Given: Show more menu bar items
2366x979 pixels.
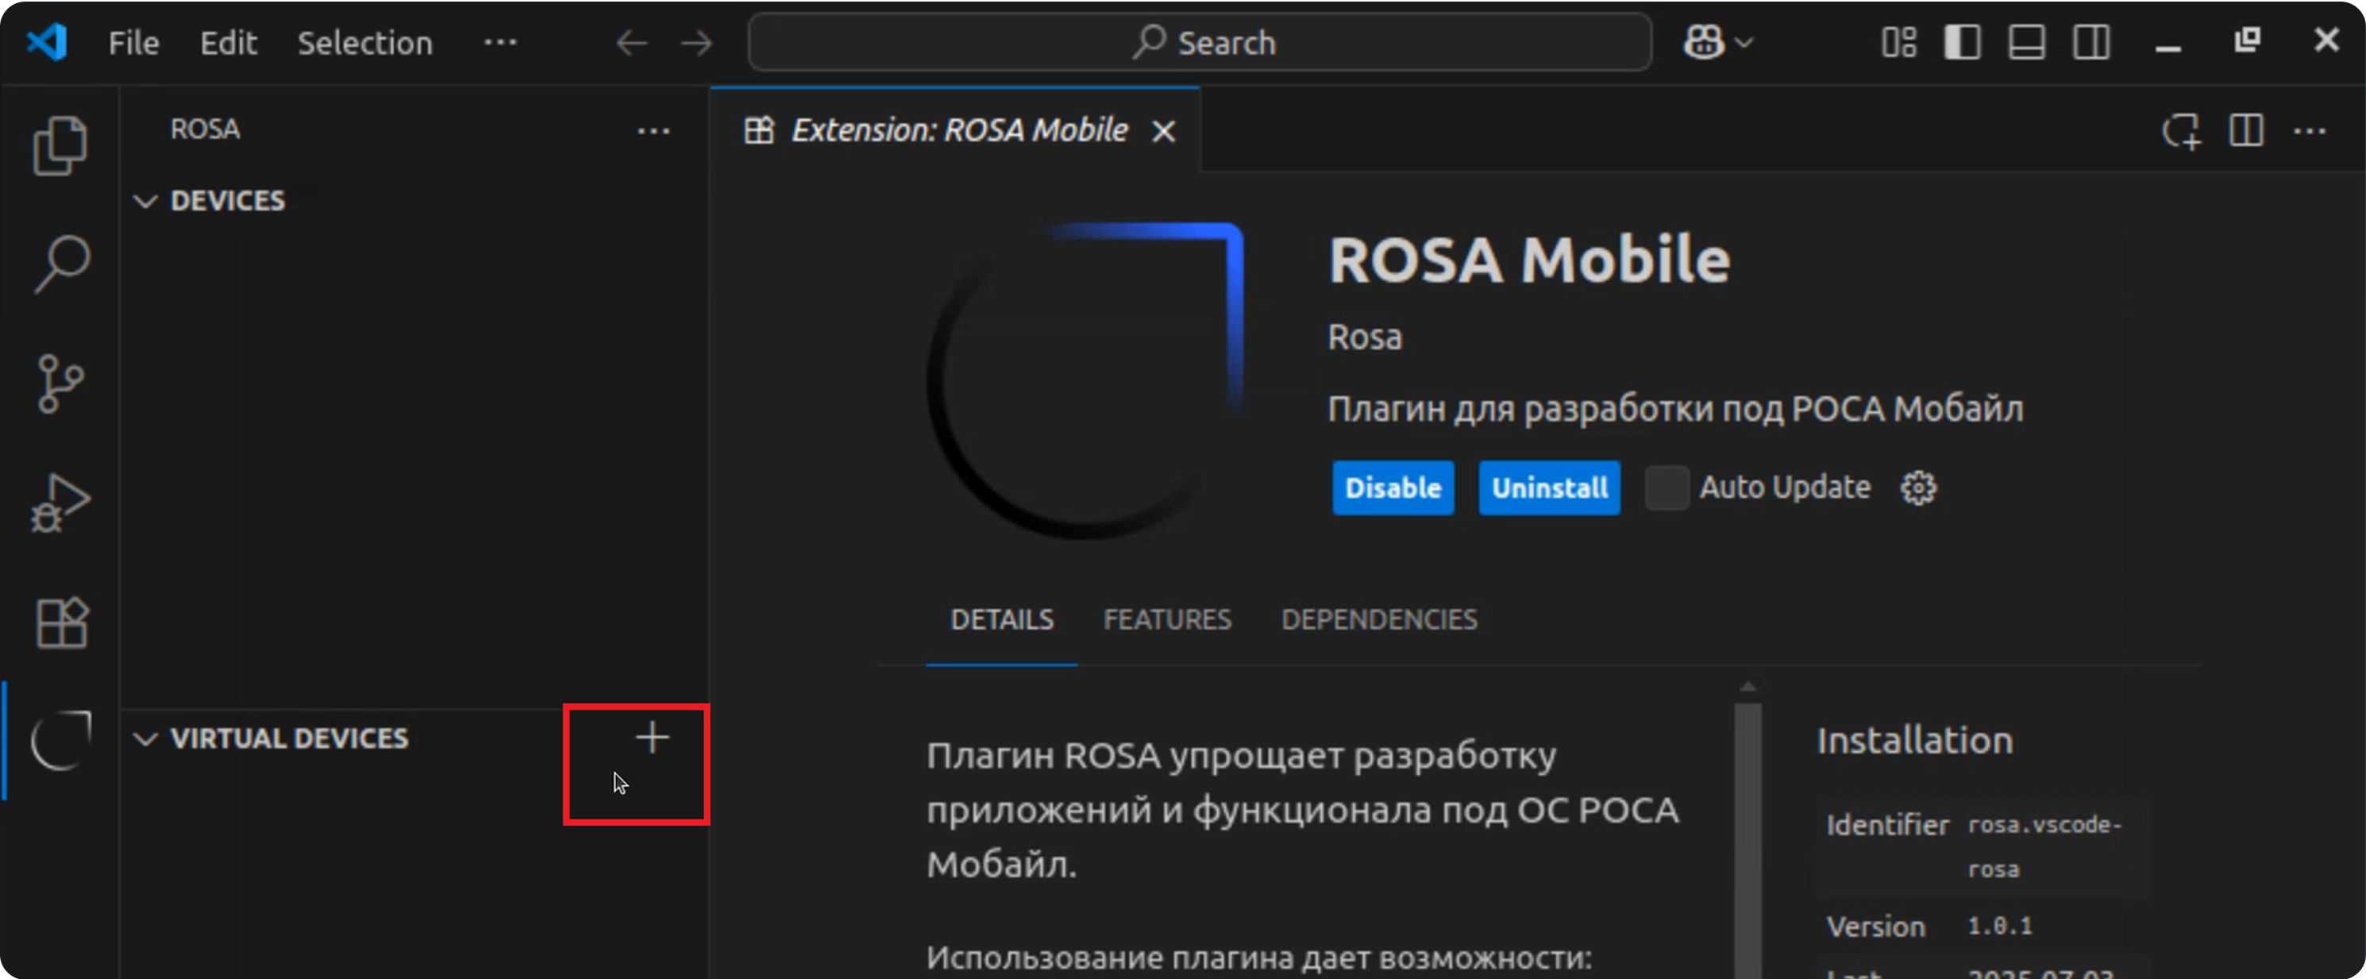Looking at the screenshot, I should click(x=499, y=42).
